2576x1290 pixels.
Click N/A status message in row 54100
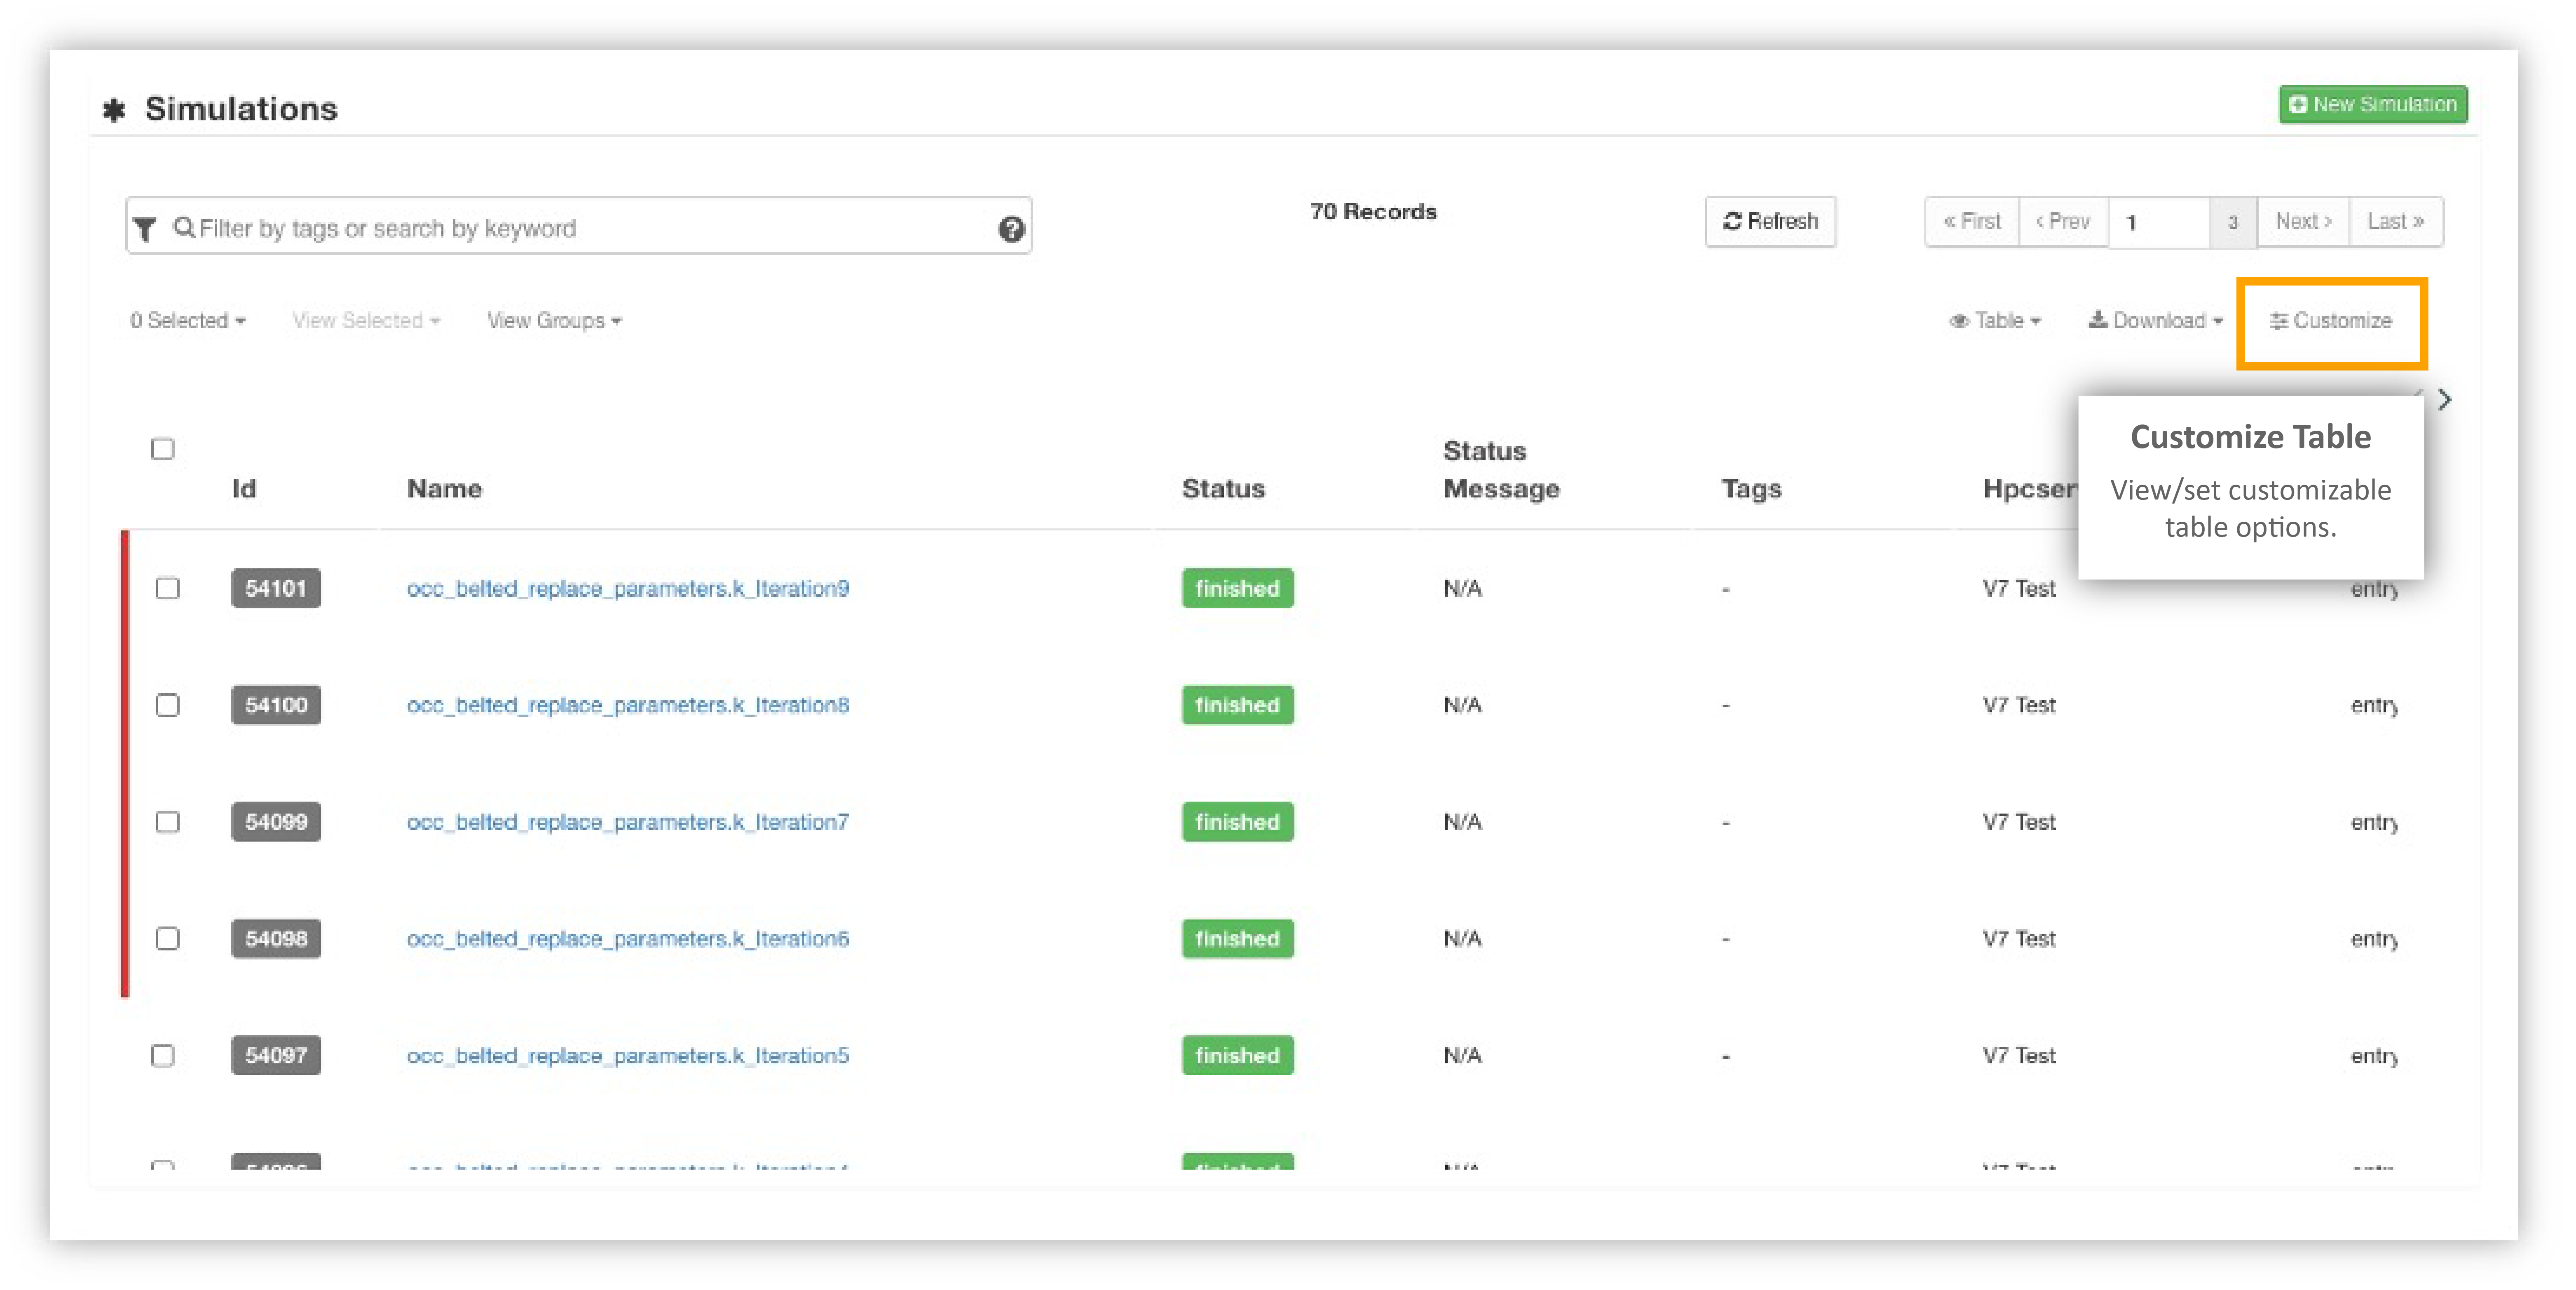(x=1463, y=706)
